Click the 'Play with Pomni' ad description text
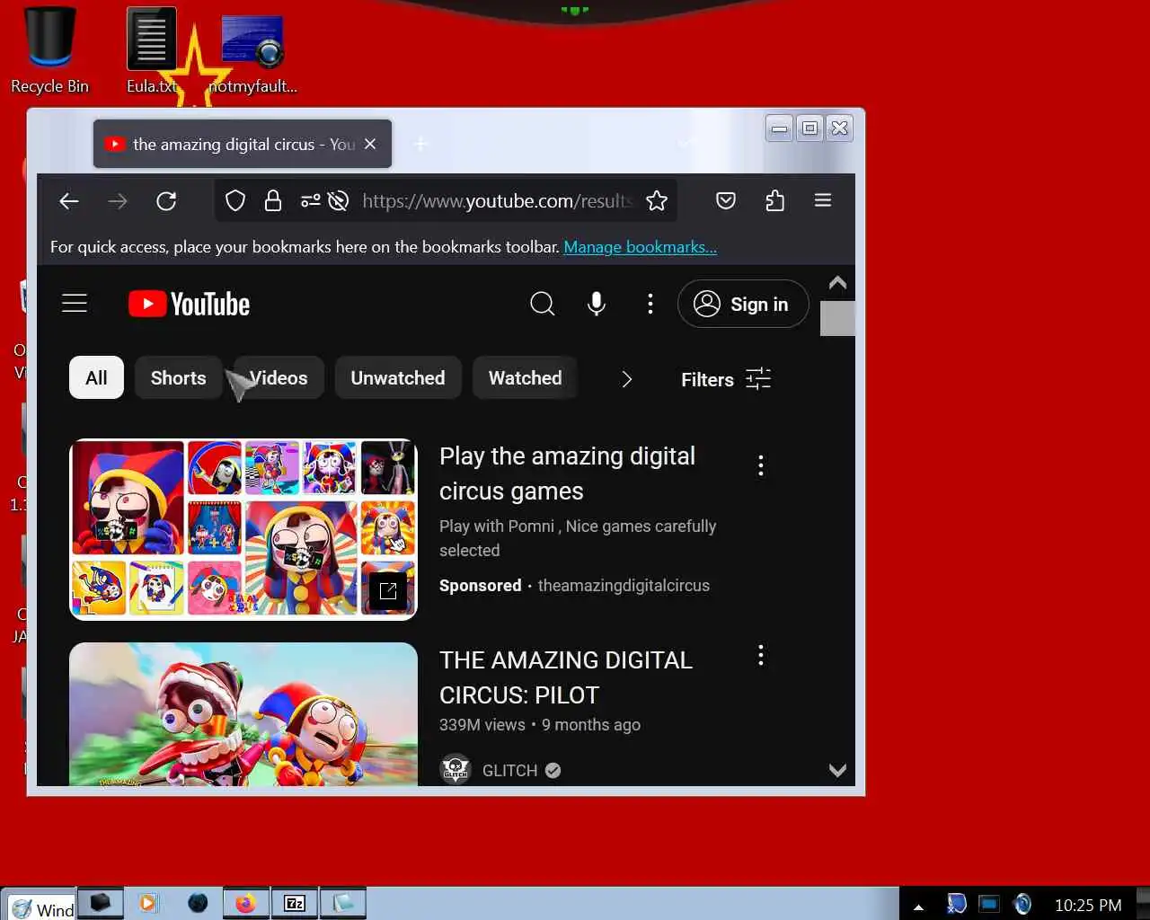 click(578, 538)
